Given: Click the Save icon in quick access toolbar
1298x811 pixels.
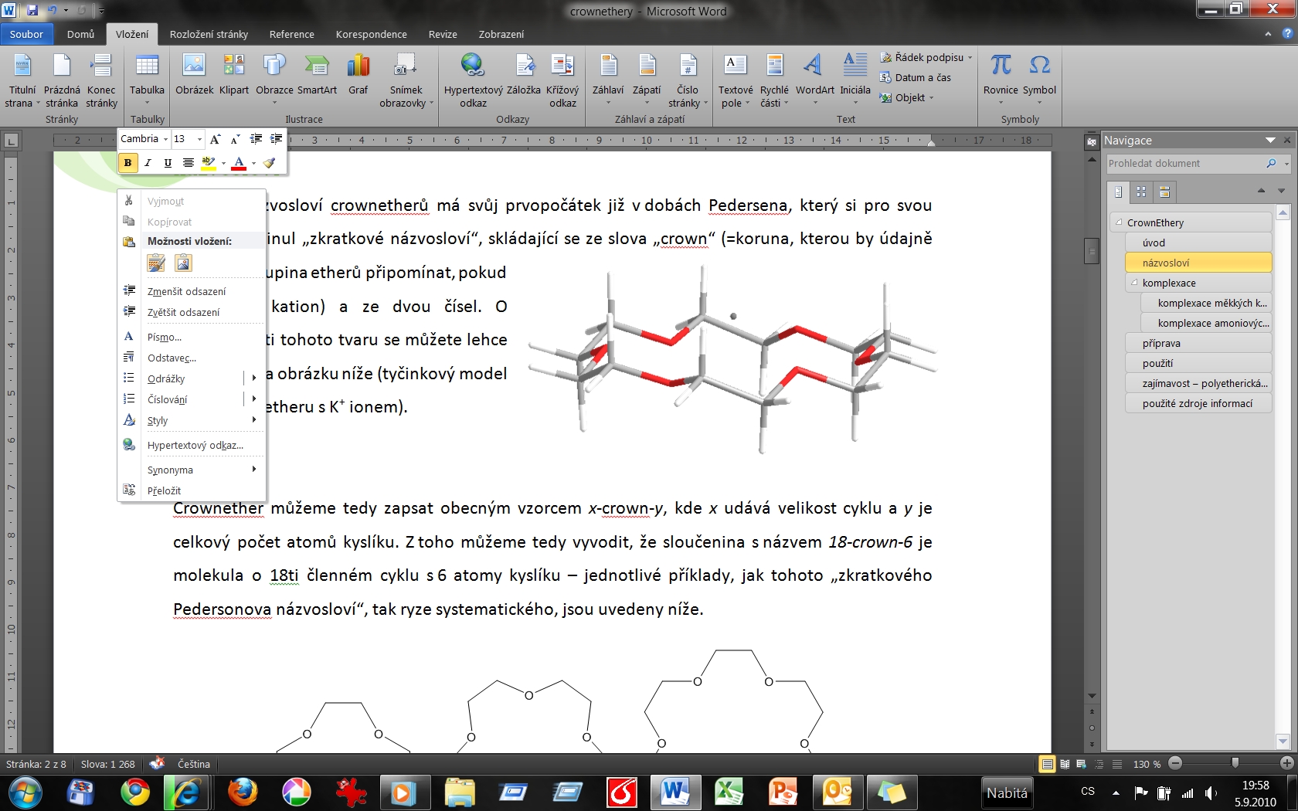Looking at the screenshot, I should [x=32, y=11].
